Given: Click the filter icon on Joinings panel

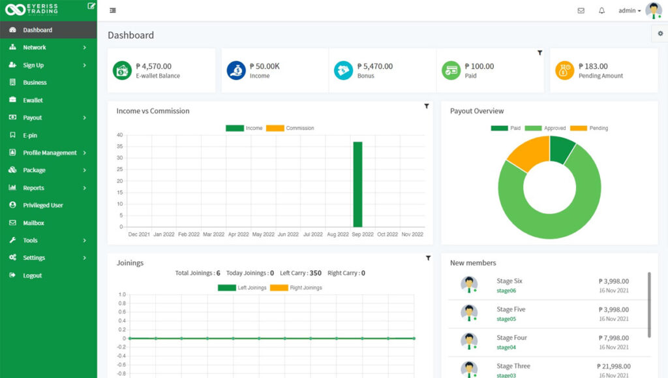Looking at the screenshot, I should click(x=428, y=258).
